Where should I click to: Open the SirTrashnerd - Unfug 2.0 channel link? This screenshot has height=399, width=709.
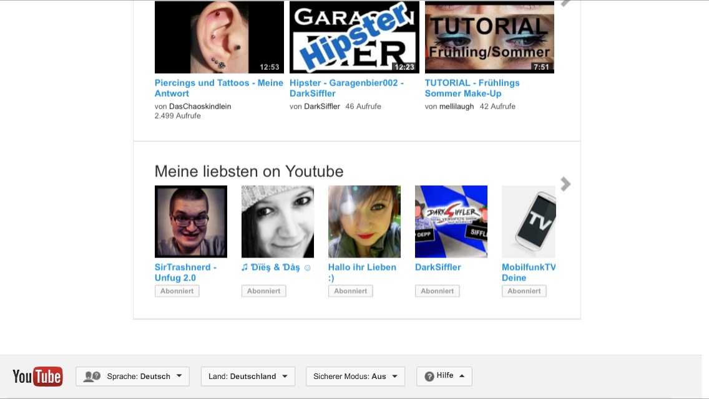click(x=185, y=272)
